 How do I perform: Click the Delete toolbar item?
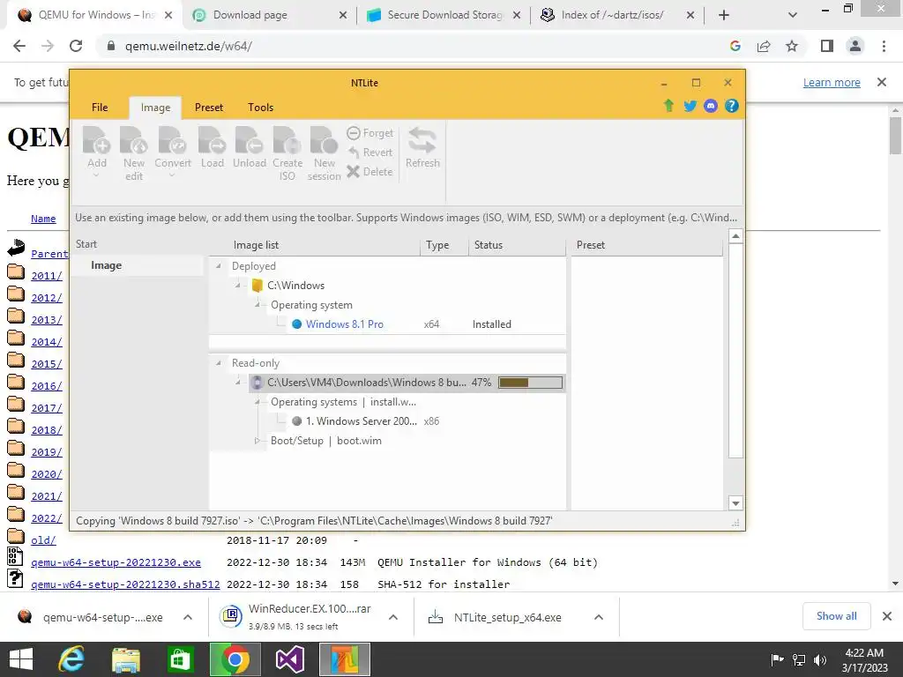(370, 172)
